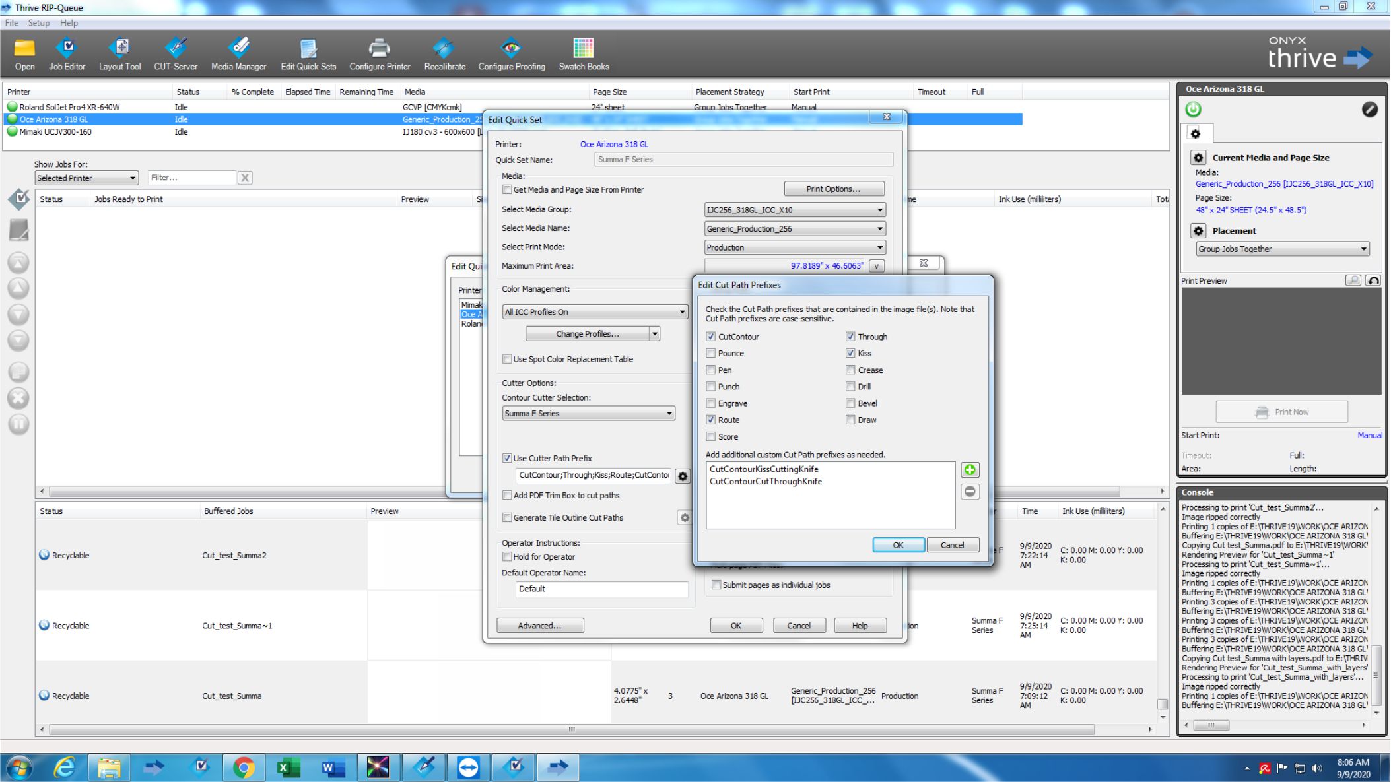Launch the Layout Tool
Image resolution: width=1391 pixels, height=782 pixels.
point(119,54)
